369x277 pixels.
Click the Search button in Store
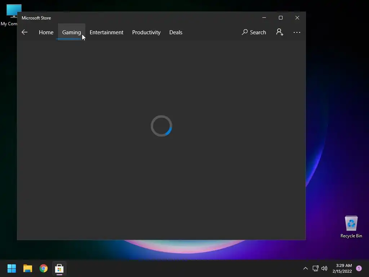click(254, 32)
